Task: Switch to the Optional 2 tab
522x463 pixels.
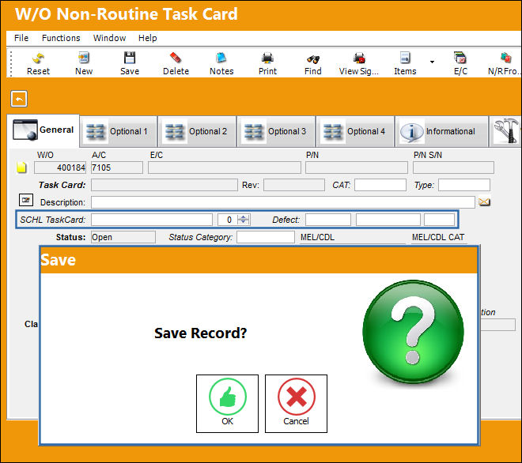Action: (197, 131)
